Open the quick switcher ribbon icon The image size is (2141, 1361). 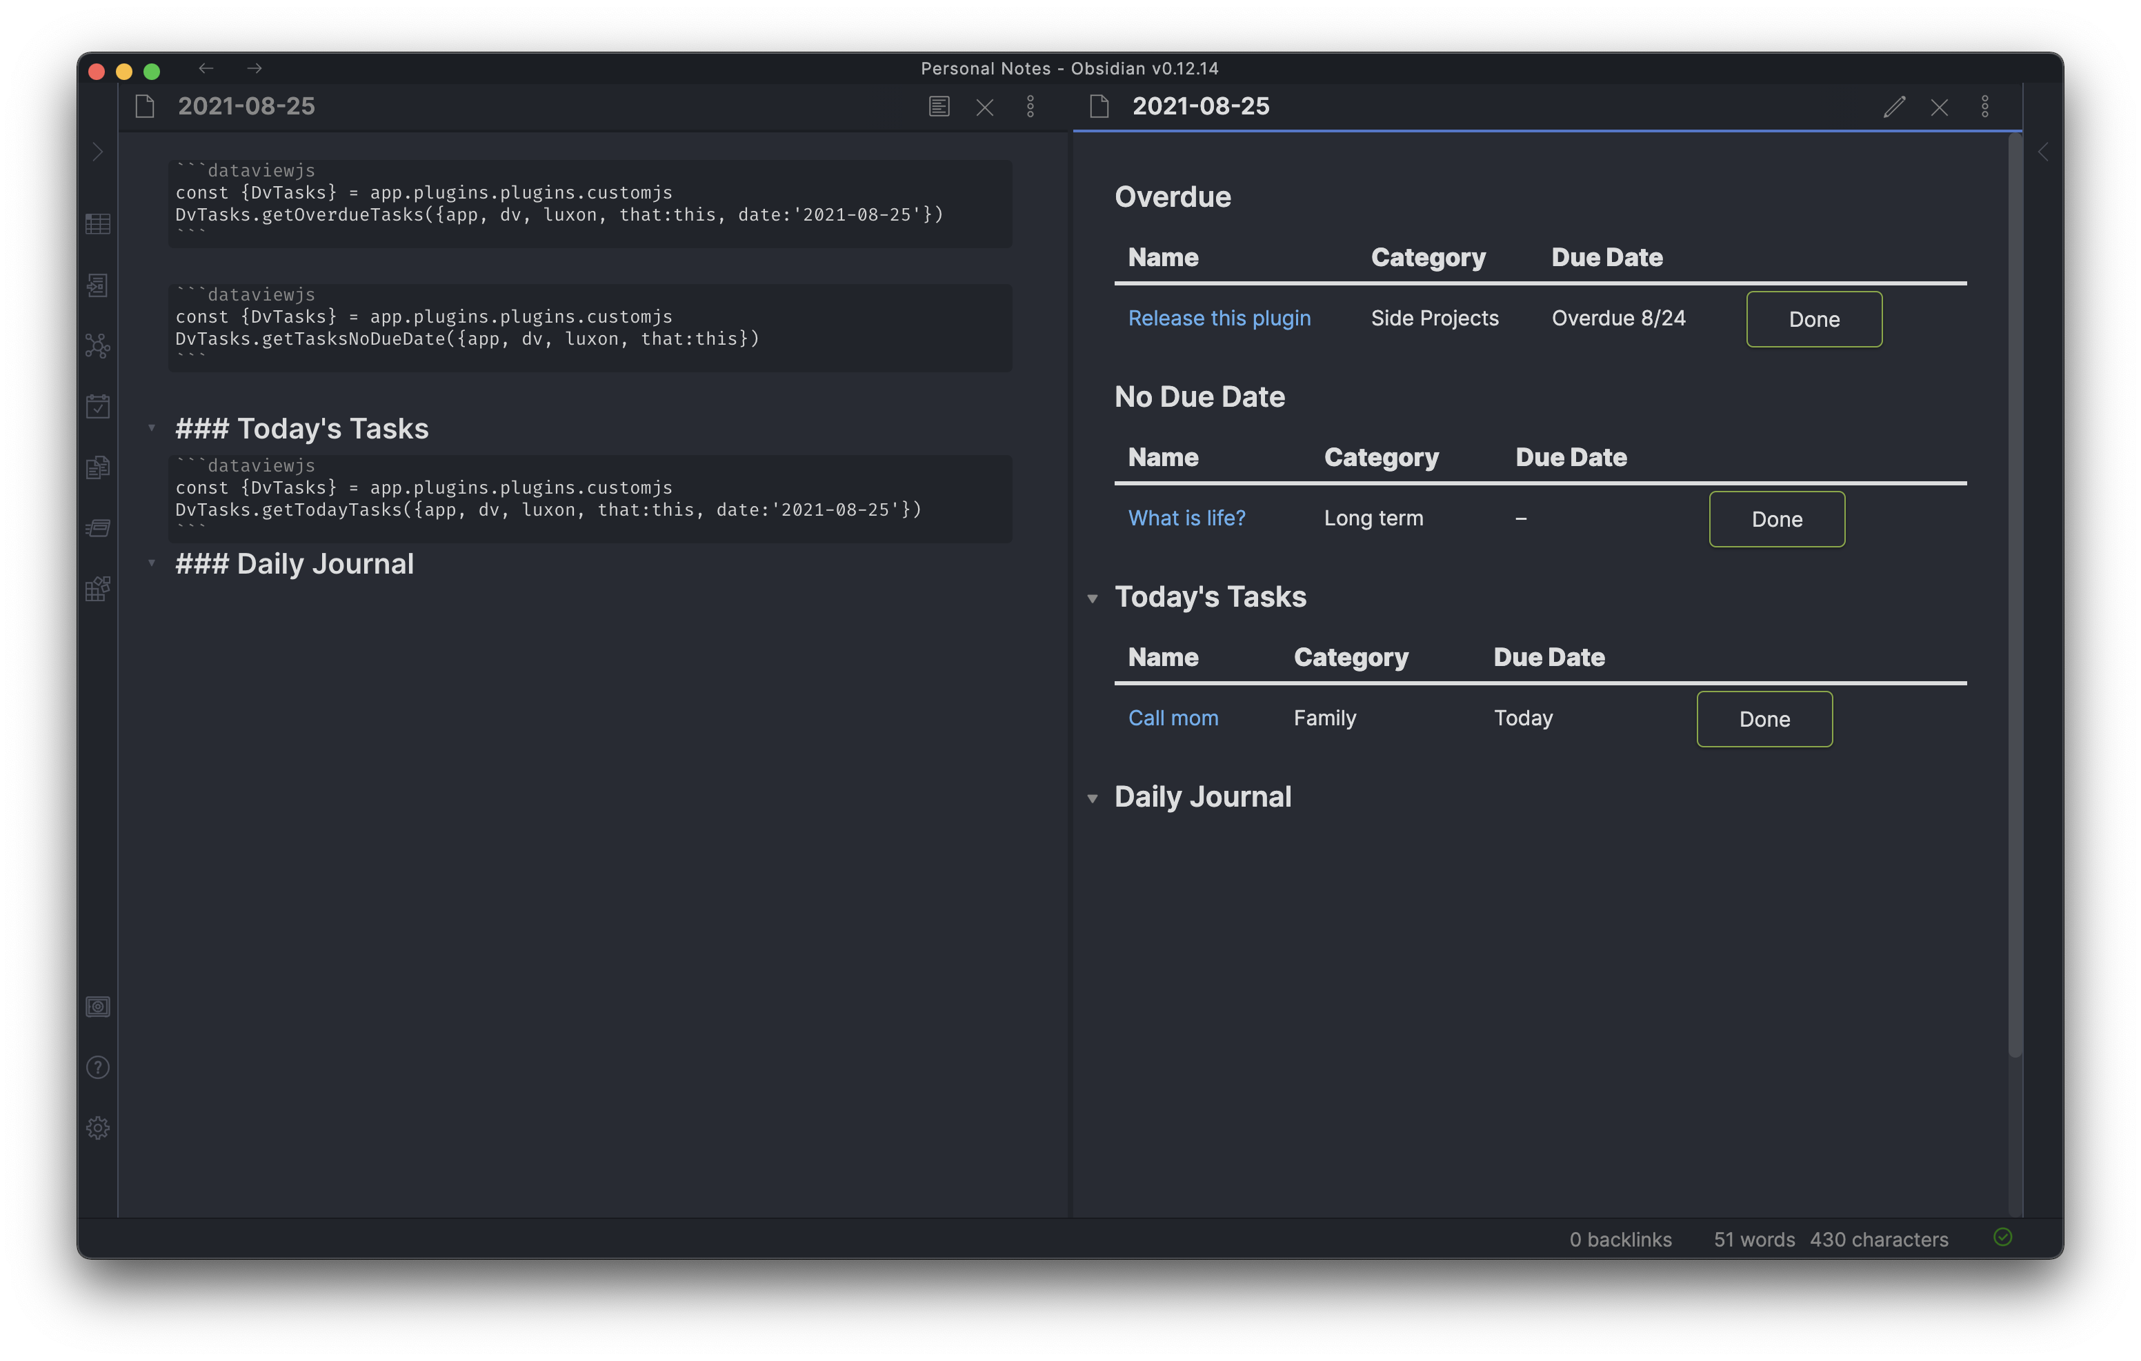[x=98, y=285]
